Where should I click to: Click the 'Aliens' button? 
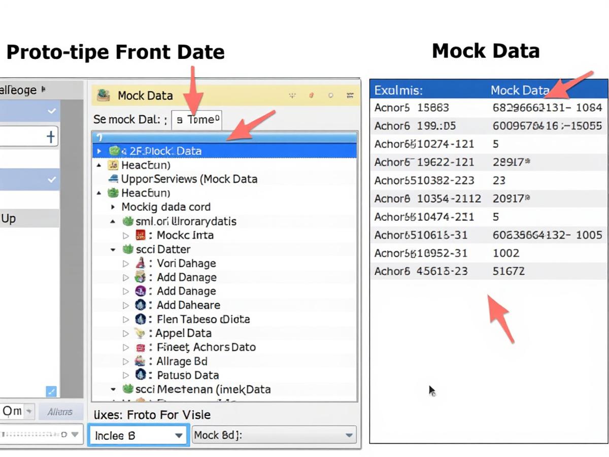coord(60,411)
